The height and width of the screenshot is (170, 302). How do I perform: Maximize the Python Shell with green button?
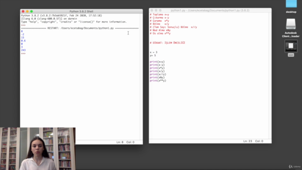[x=32, y=11]
